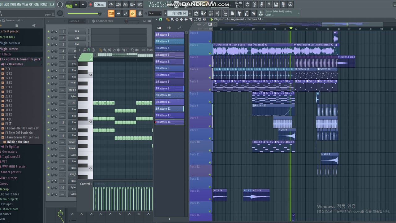Screen dimensions: 396x223
Task: Mute the Kick channel LED
Action: (x=49, y=31)
